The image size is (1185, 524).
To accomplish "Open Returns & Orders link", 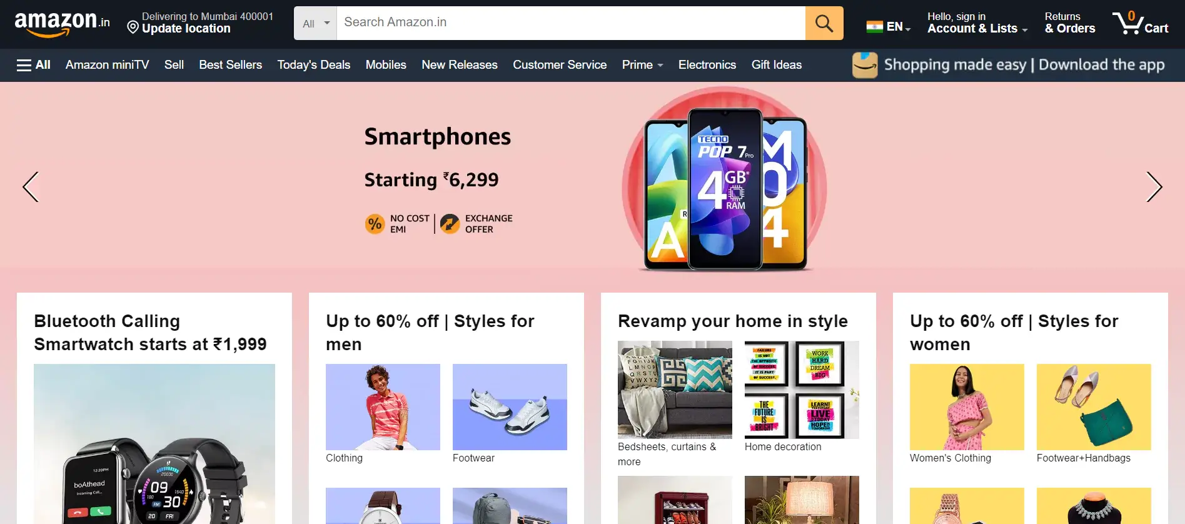I will (x=1069, y=23).
